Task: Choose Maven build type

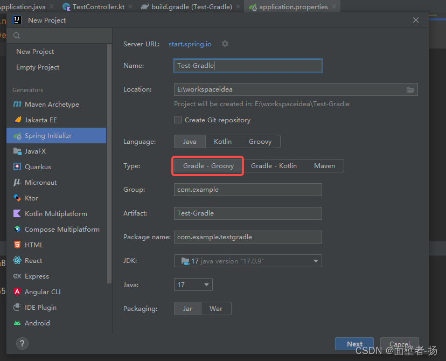Action: point(324,166)
